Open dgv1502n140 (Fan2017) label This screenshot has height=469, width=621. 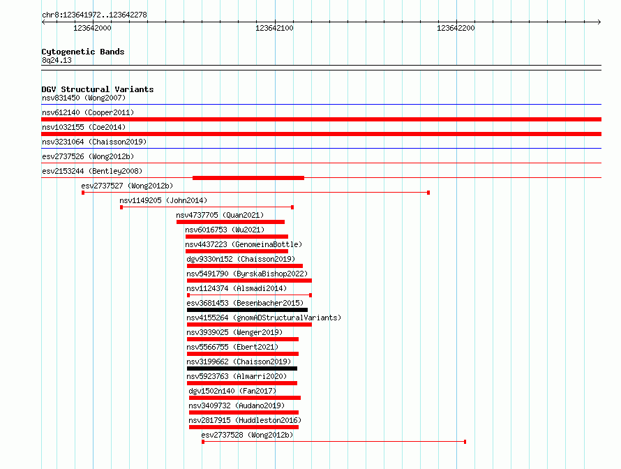tap(232, 391)
